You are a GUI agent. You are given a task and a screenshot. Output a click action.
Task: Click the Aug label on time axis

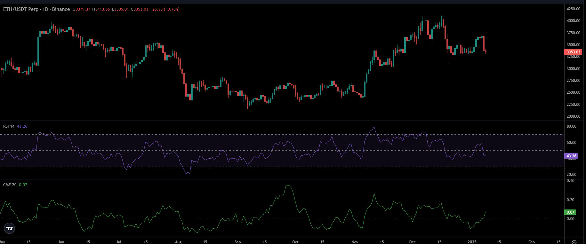178,242
